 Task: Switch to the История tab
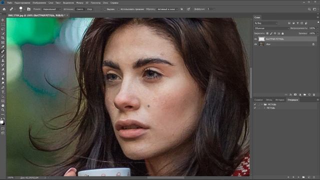click(279, 100)
